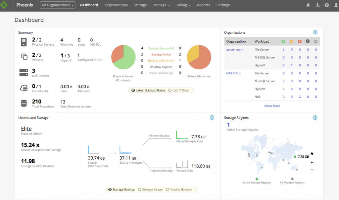This screenshot has width=339, height=200.
Task: Select Storage Savings radio option
Action: tap(110, 189)
